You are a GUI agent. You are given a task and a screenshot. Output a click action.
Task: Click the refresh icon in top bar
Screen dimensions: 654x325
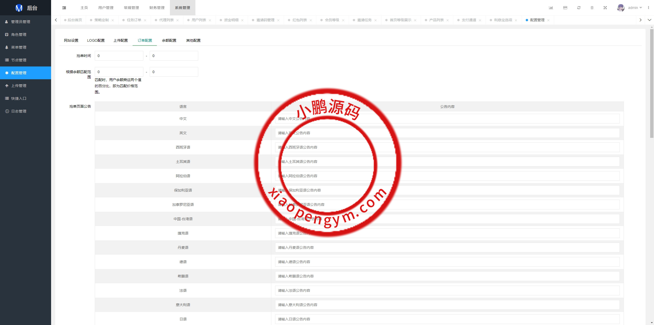579,8
